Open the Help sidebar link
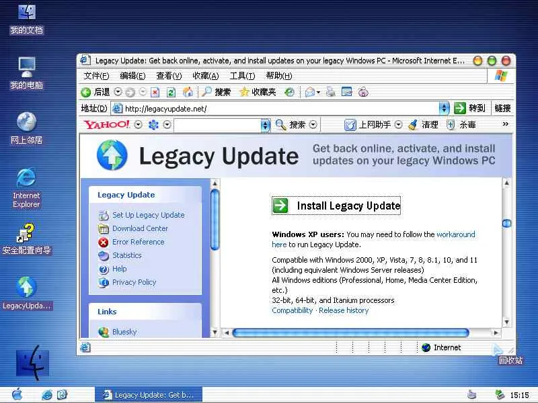 point(120,269)
